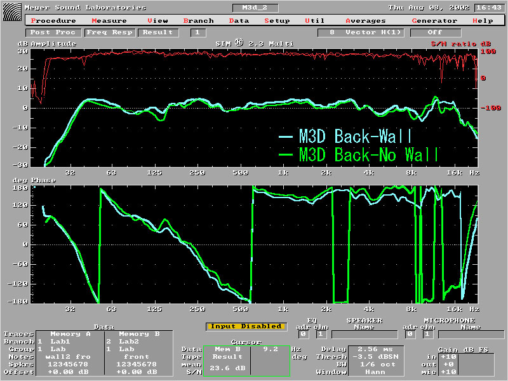Click the Microphone chn value 1
The width and height of the screenshot is (508, 381).
427,334
